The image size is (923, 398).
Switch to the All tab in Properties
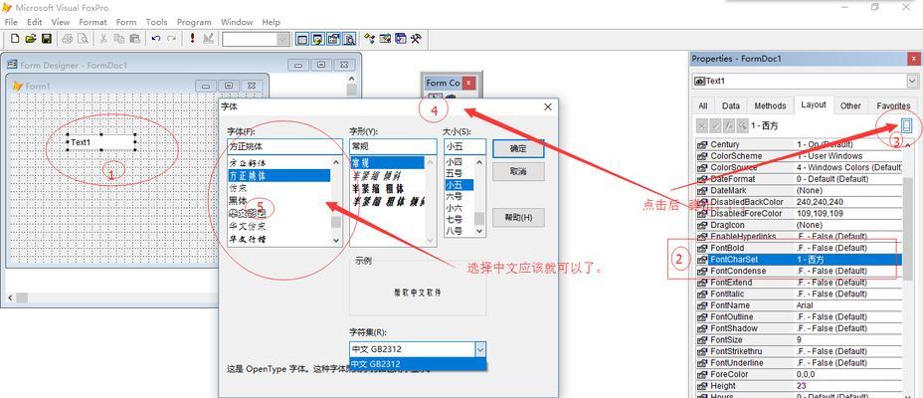click(x=703, y=106)
